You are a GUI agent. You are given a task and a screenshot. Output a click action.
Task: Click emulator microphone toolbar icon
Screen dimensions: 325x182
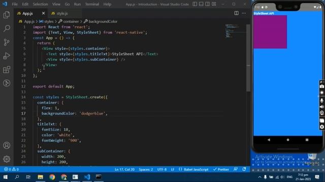coord(321,100)
